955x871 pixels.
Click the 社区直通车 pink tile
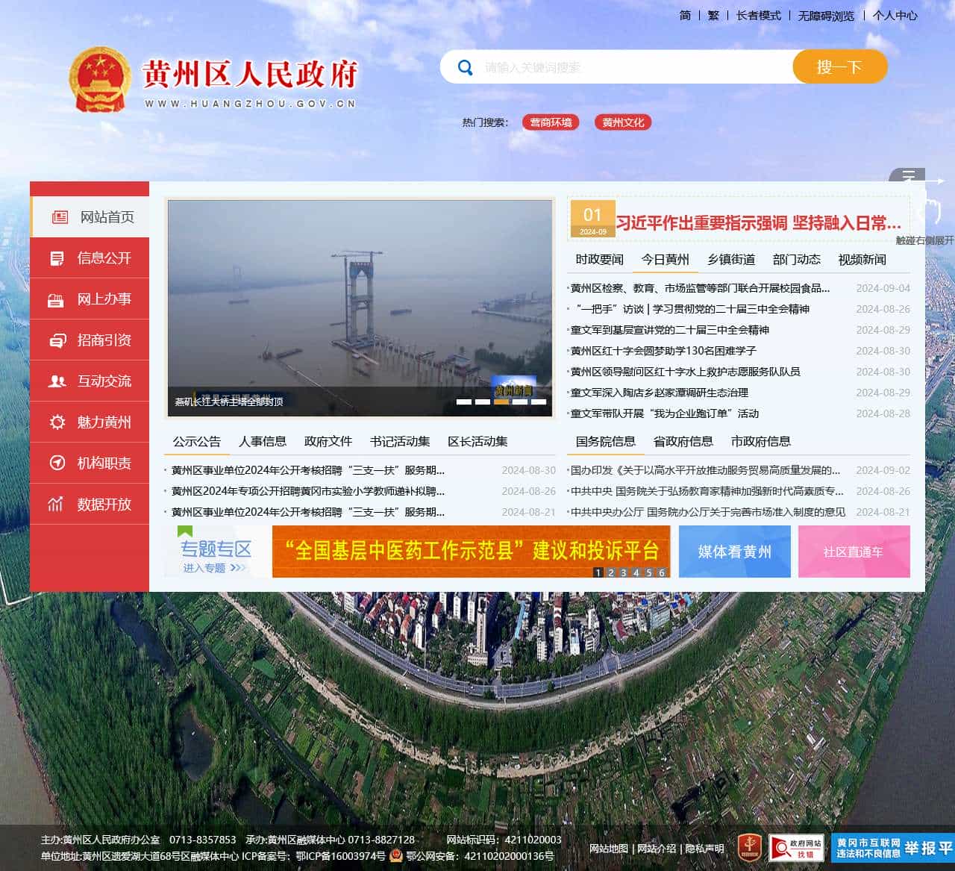854,552
